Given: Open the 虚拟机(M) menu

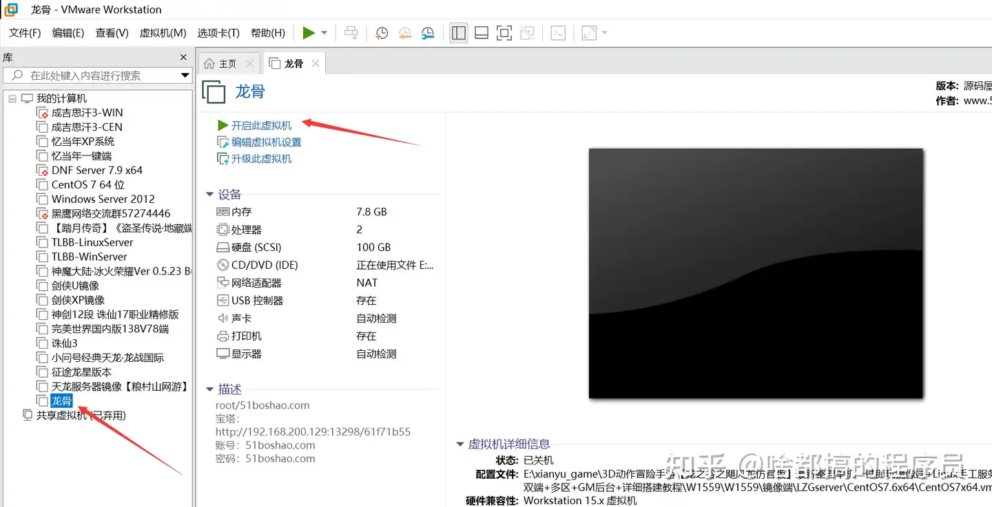Looking at the screenshot, I should 163,32.
